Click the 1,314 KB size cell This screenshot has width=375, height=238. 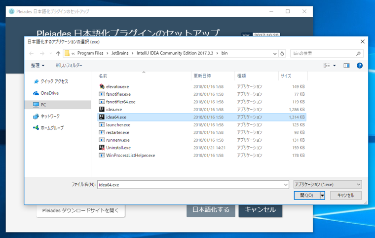(x=297, y=117)
